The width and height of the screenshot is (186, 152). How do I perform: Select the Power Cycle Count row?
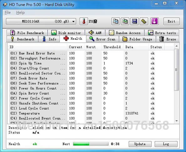(x=91, y=98)
